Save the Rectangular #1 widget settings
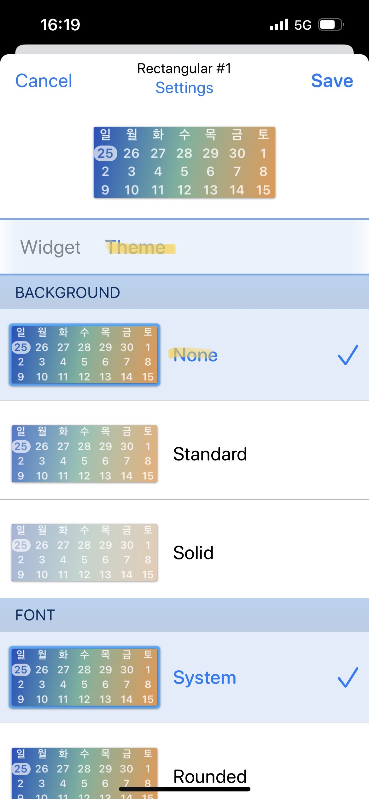The image size is (369, 799). tap(332, 81)
